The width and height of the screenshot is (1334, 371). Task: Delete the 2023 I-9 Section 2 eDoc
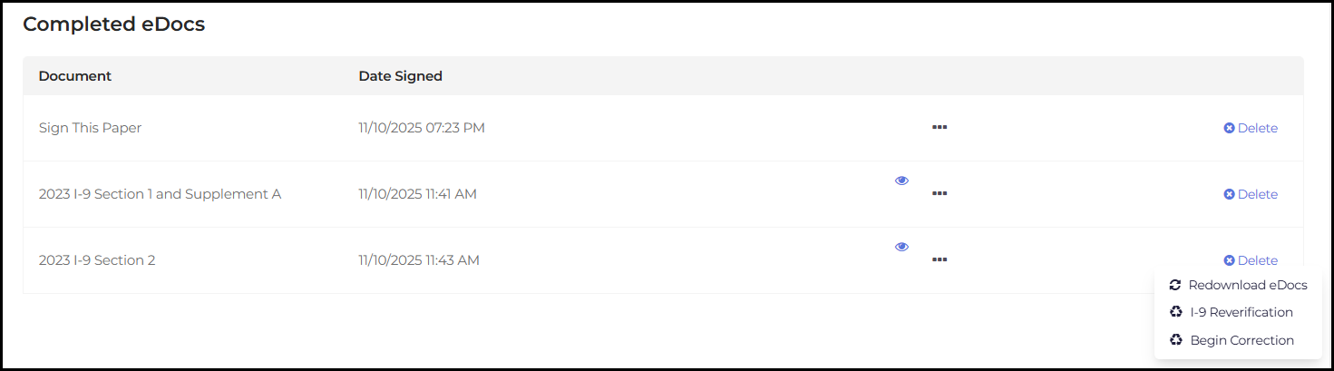click(x=1251, y=260)
